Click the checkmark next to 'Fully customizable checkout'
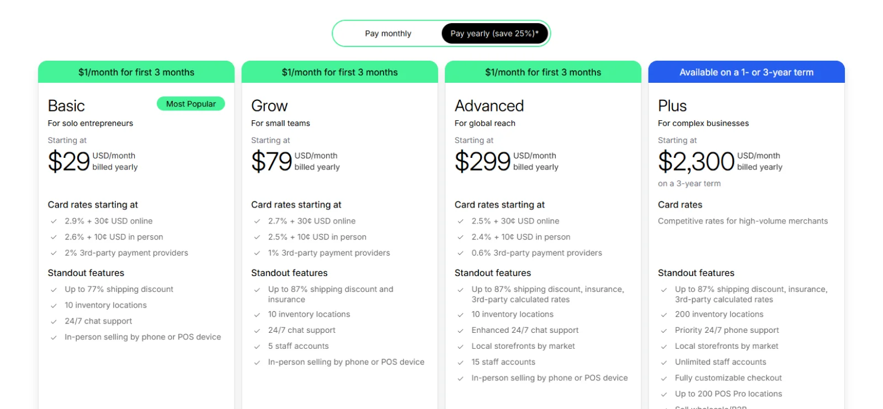This screenshot has height=409, width=883. click(x=664, y=378)
